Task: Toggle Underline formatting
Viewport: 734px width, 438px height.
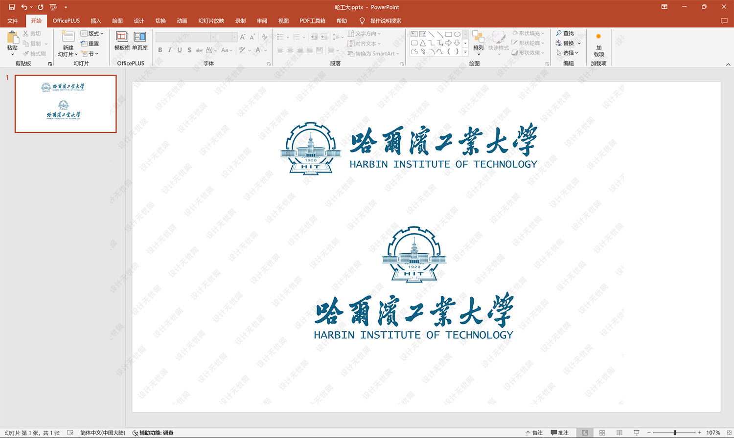Action: (180, 50)
